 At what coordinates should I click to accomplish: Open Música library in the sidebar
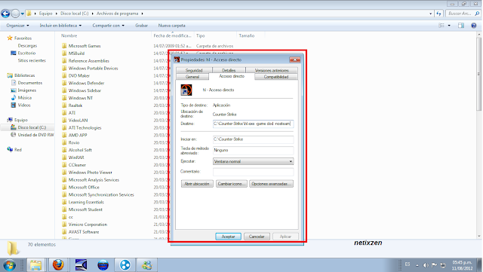(24, 97)
